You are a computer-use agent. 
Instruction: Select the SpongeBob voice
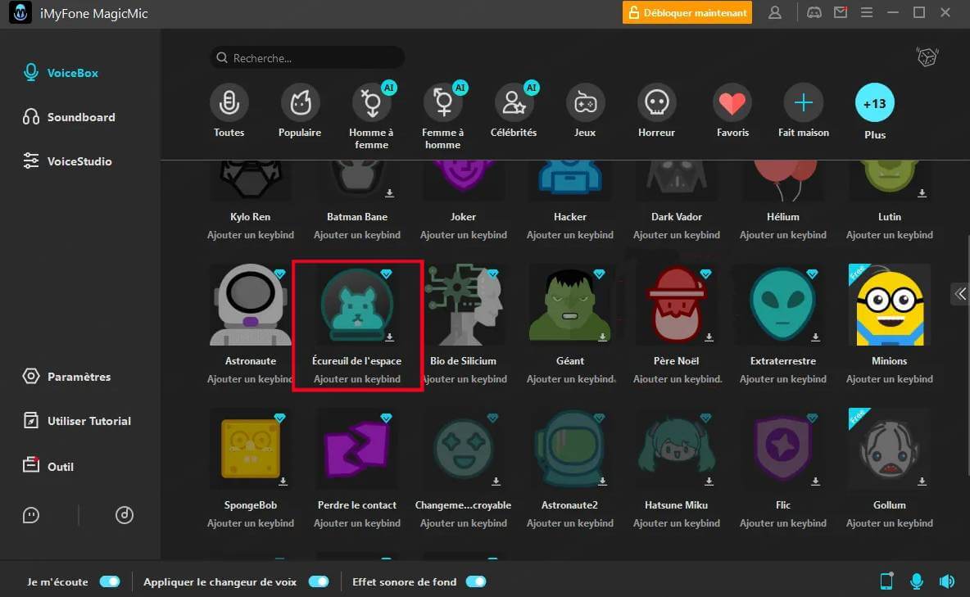(251, 449)
